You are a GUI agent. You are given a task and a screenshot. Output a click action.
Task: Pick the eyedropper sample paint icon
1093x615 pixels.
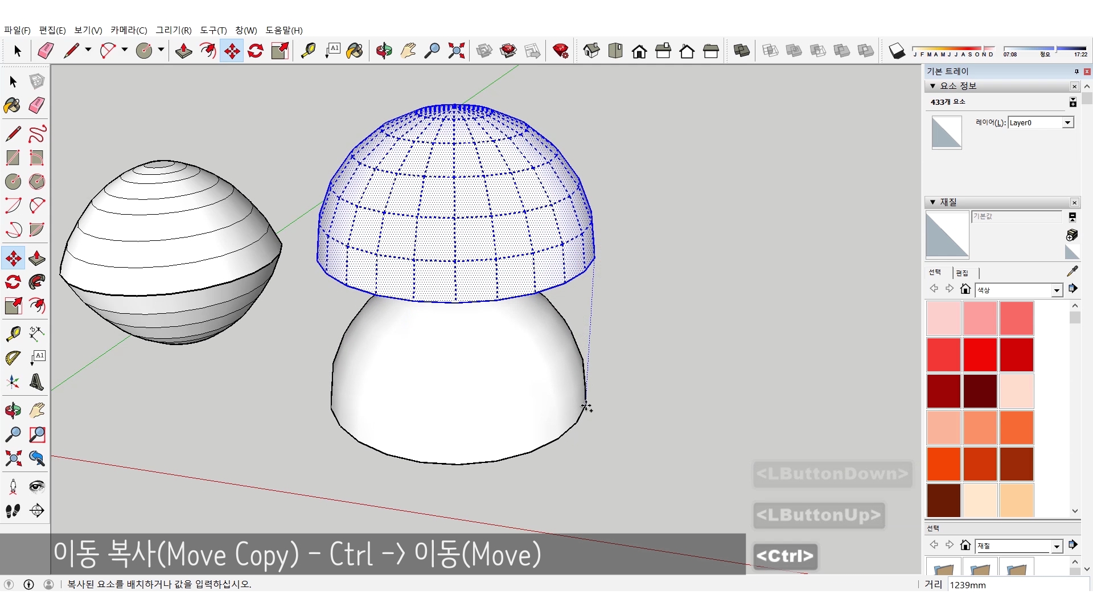tap(1073, 271)
